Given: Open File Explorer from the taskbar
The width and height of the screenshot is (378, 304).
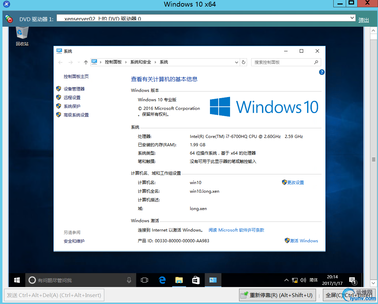Looking at the screenshot, I should pos(179,280).
